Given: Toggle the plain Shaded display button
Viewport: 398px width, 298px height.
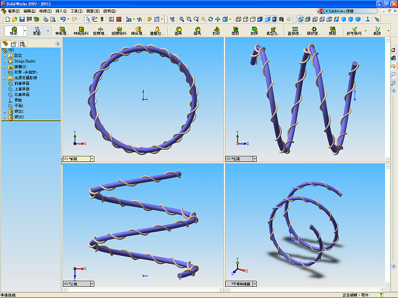Looking at the screenshot, I should [267, 19].
